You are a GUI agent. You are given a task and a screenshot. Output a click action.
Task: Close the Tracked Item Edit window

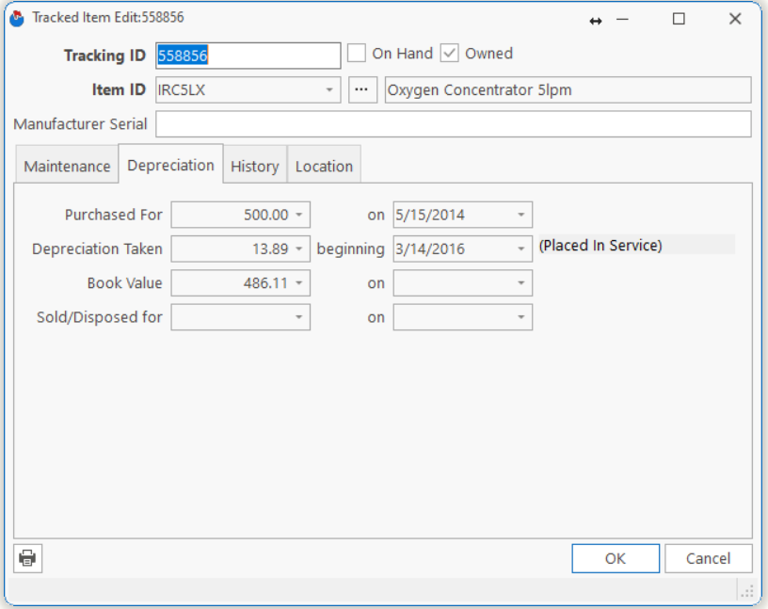tap(735, 19)
